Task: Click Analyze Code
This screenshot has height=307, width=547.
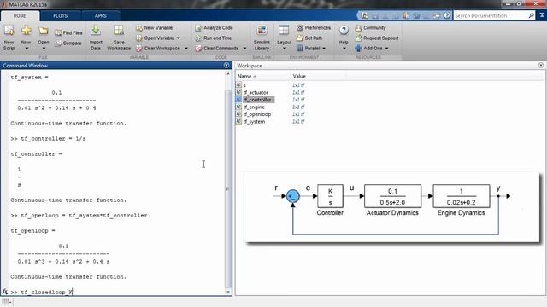Action: 215,28
